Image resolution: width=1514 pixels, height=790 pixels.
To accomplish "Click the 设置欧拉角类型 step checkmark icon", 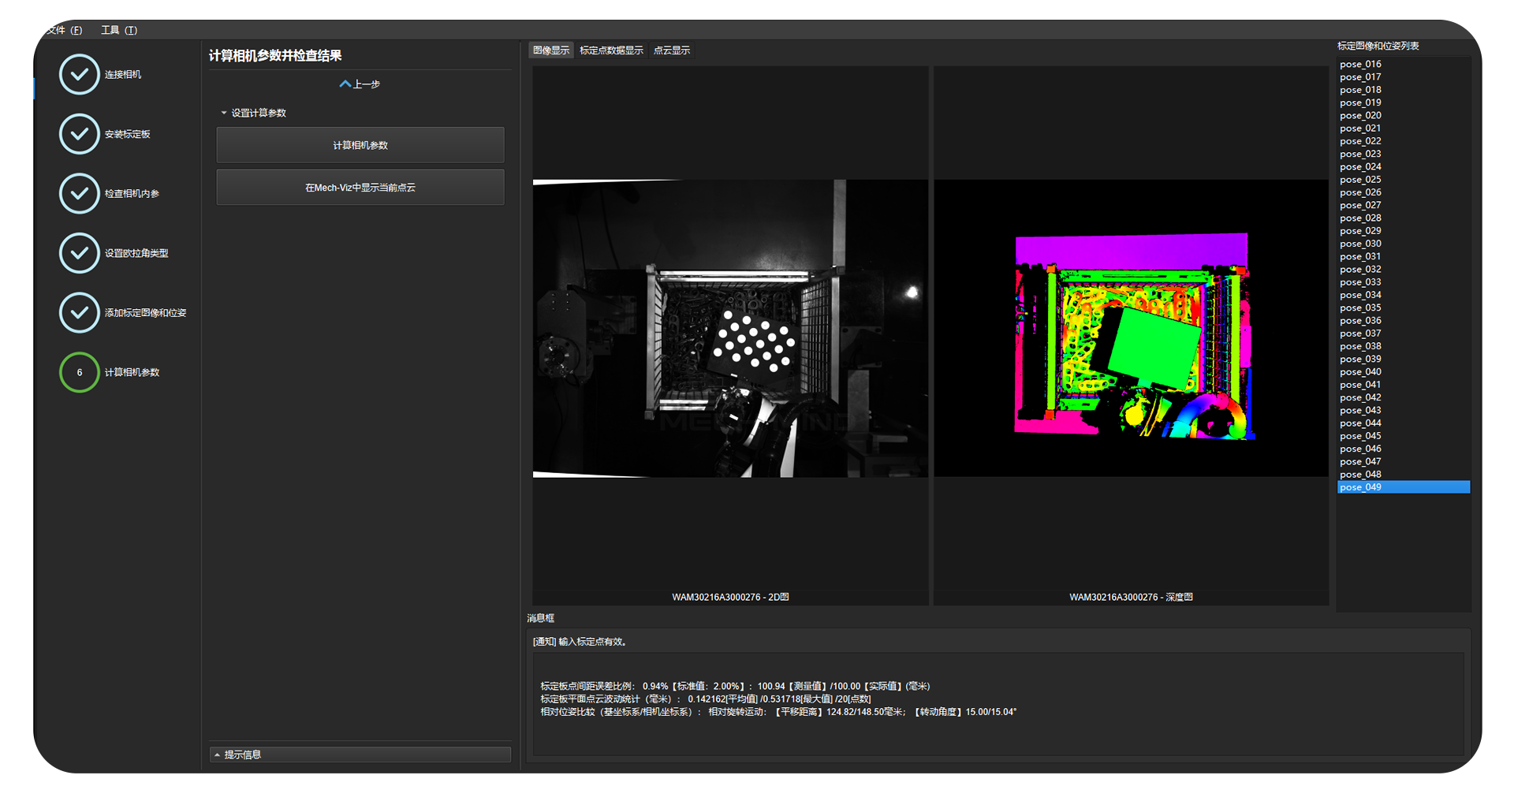I will [x=79, y=253].
